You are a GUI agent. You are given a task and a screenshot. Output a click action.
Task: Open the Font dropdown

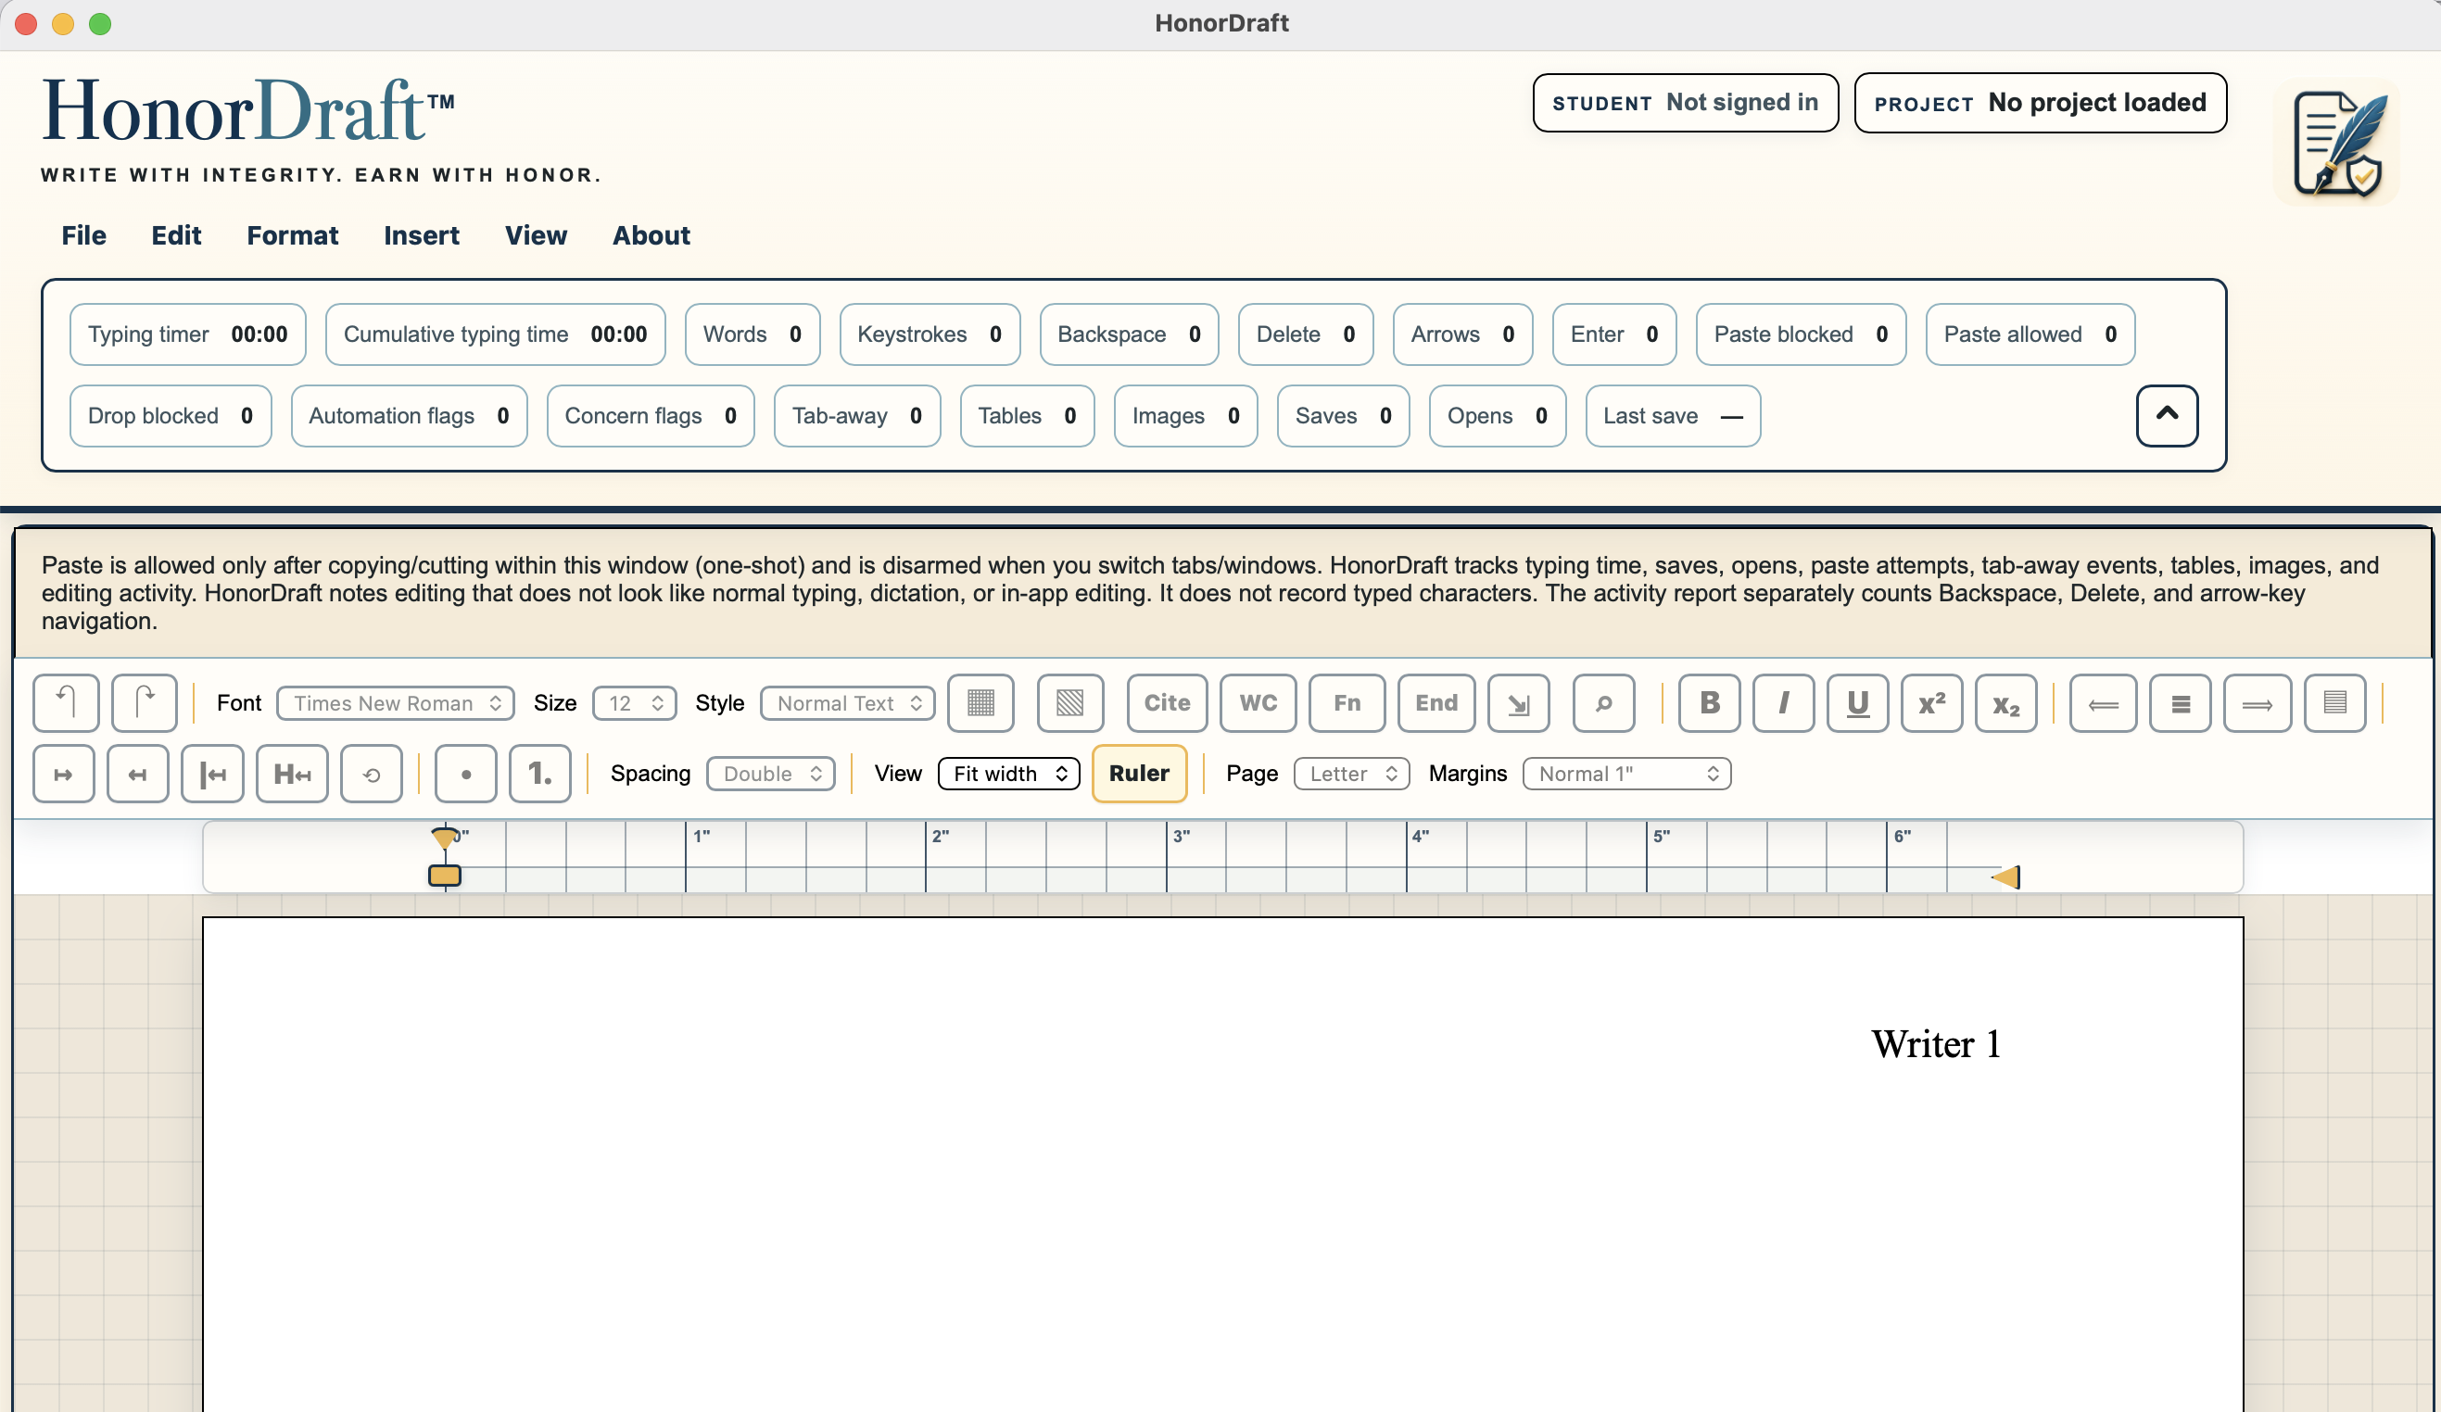[x=395, y=702]
